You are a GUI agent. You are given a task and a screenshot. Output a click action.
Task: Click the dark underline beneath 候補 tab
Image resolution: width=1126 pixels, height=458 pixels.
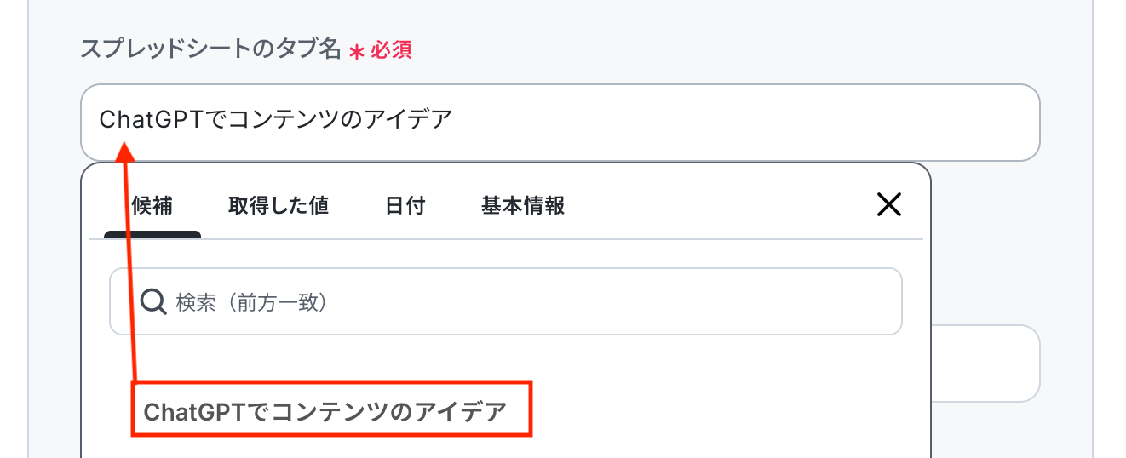coord(152,234)
